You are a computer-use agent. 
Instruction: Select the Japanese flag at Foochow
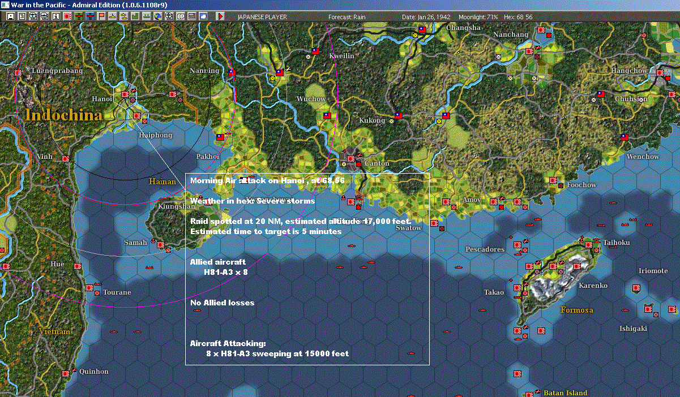pyautogui.click(x=553, y=180)
